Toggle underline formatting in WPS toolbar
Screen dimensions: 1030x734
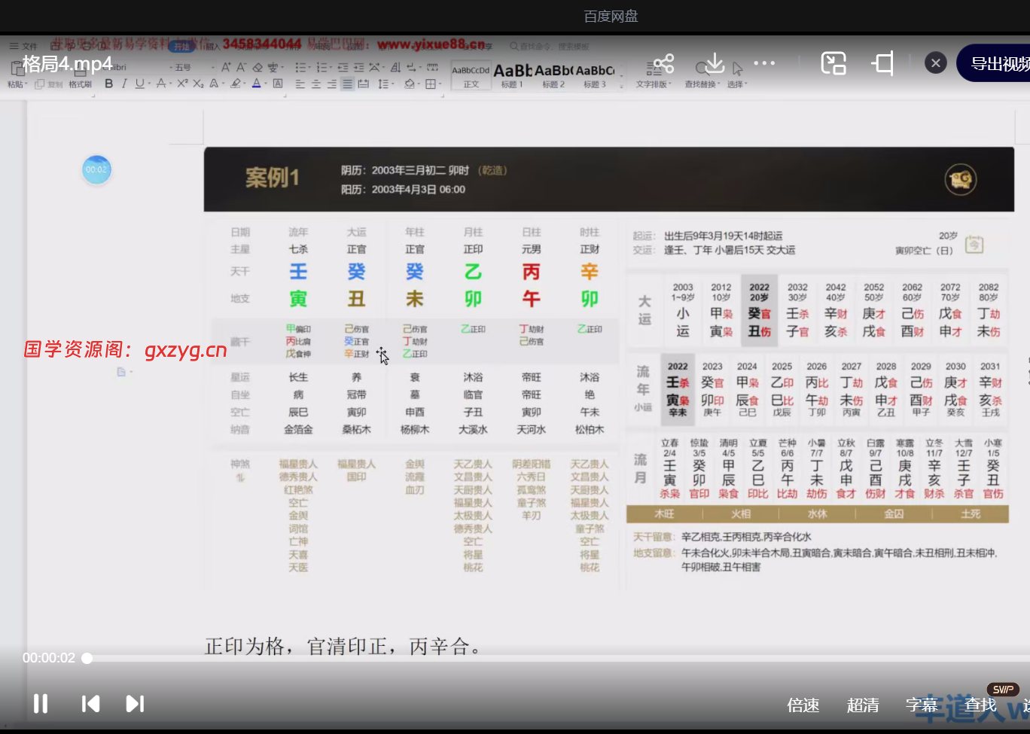139,84
